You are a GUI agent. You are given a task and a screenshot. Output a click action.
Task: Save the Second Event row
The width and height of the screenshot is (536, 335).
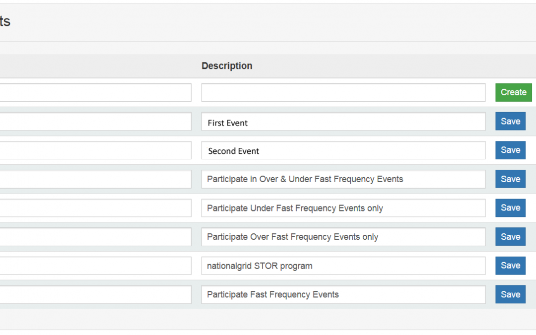(510, 150)
